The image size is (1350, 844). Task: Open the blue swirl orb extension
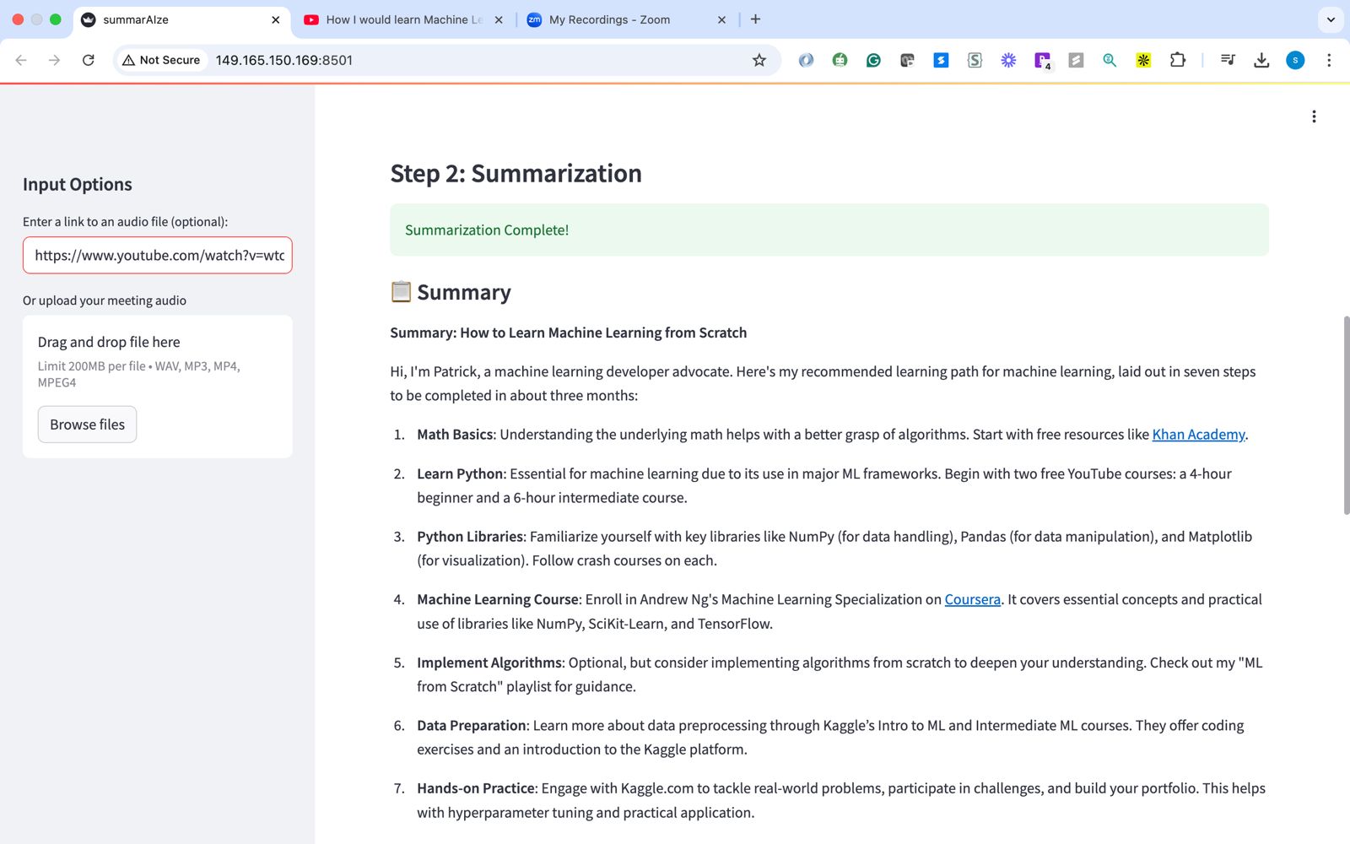pyautogui.click(x=806, y=60)
